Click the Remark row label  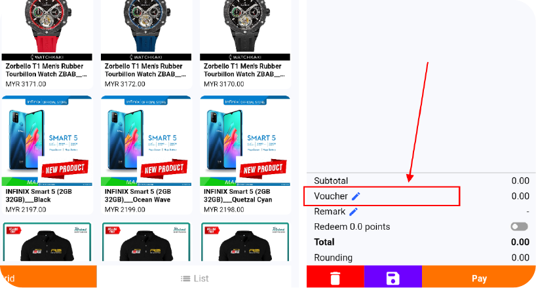click(x=330, y=212)
